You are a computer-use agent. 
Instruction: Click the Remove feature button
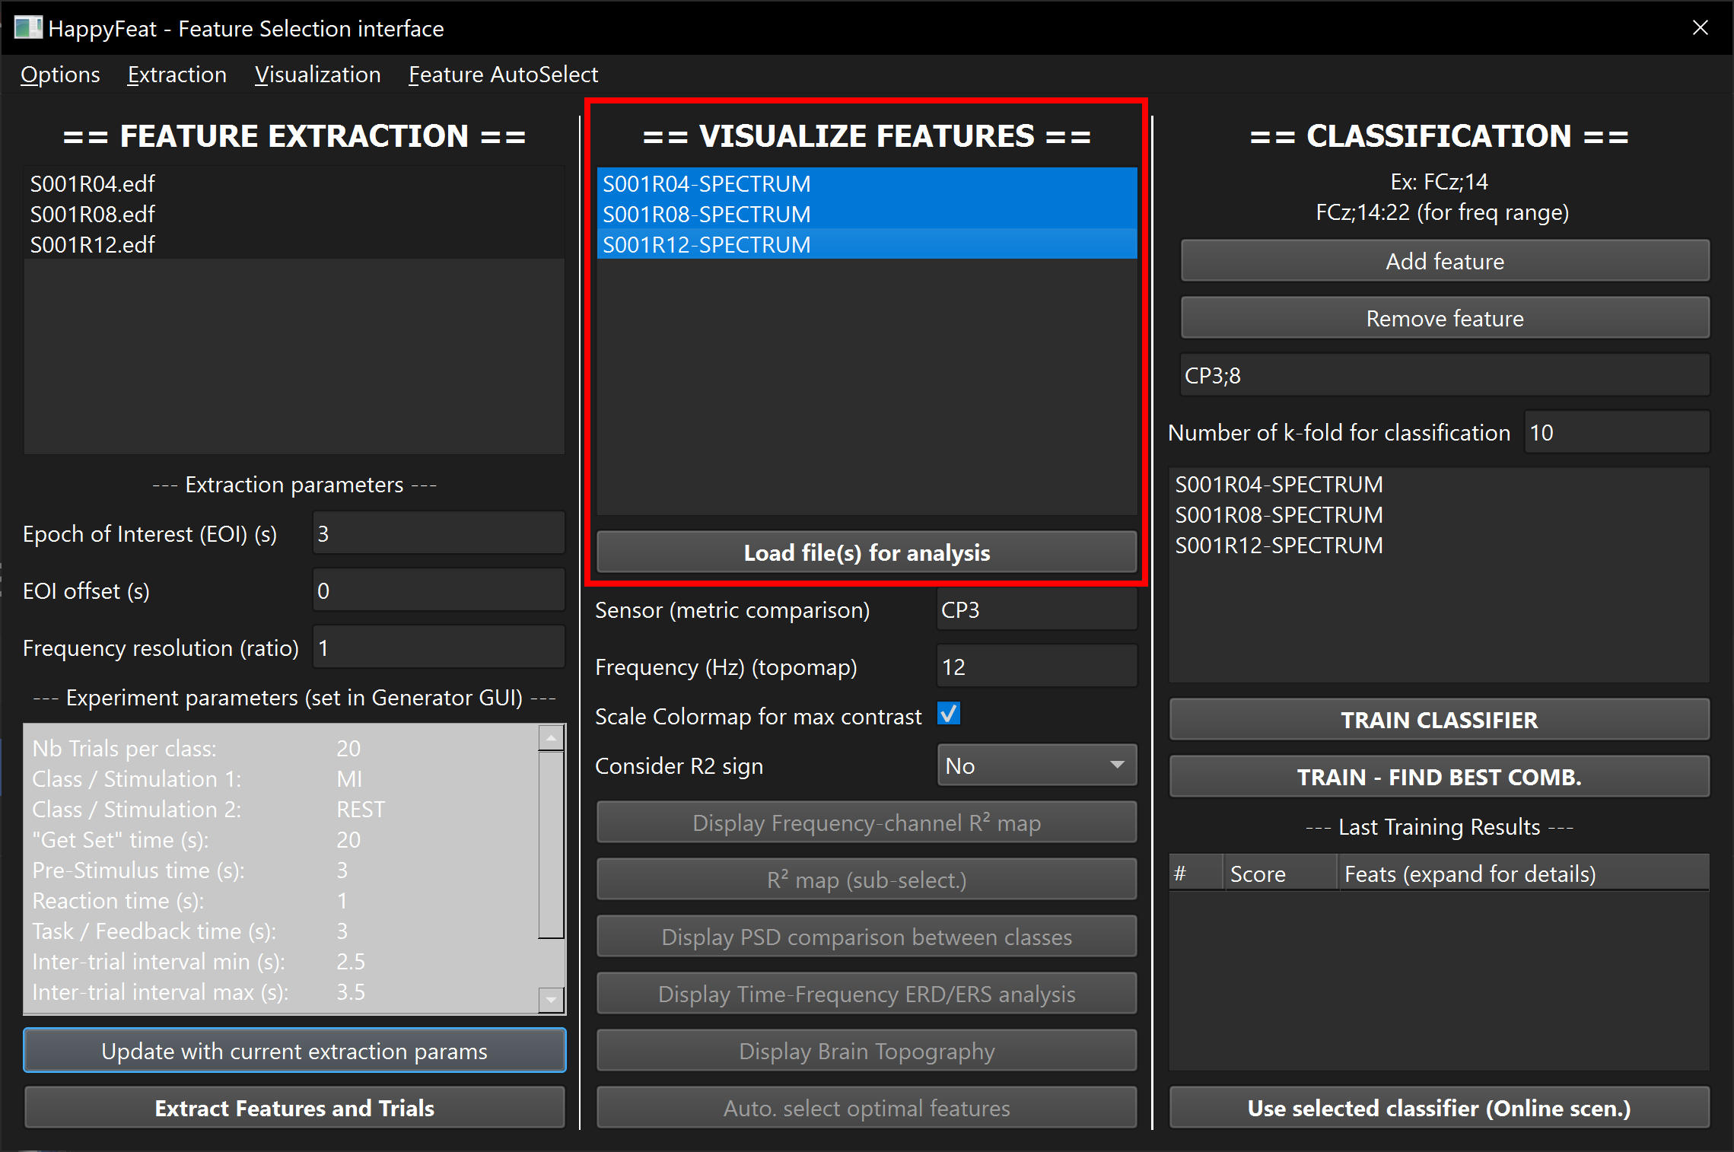1445,318
